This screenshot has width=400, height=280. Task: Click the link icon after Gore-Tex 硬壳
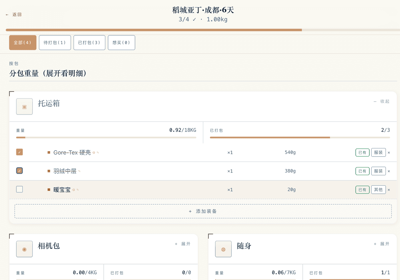(x=94, y=152)
